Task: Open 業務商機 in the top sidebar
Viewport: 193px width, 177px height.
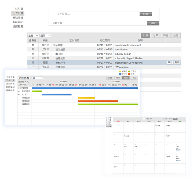Action: tap(18, 18)
